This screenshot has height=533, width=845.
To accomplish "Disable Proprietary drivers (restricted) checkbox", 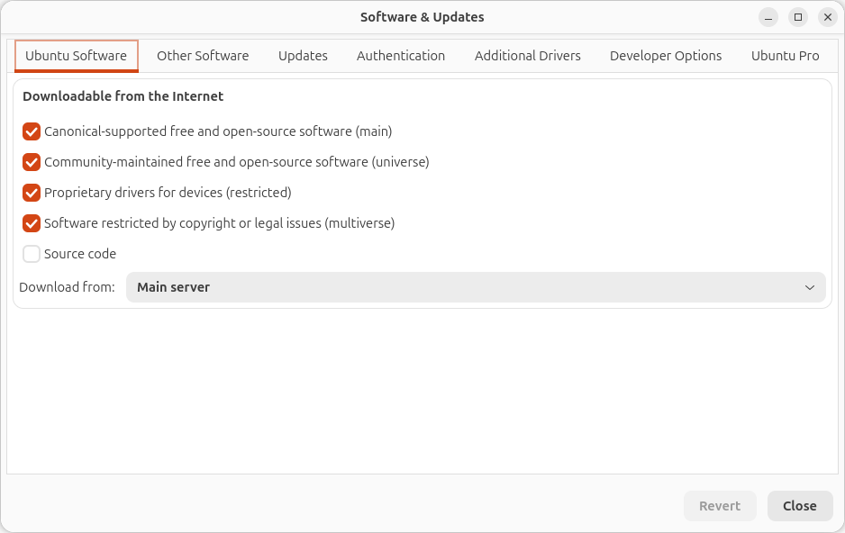I will 32,193.
